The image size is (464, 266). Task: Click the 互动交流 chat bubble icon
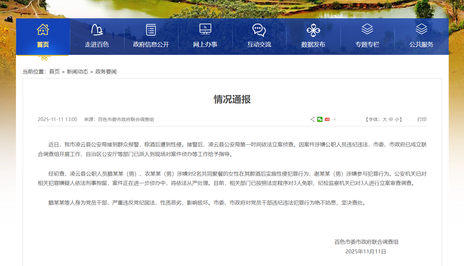point(259,30)
